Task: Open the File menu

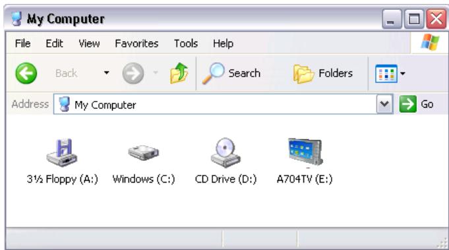Action: (22, 44)
